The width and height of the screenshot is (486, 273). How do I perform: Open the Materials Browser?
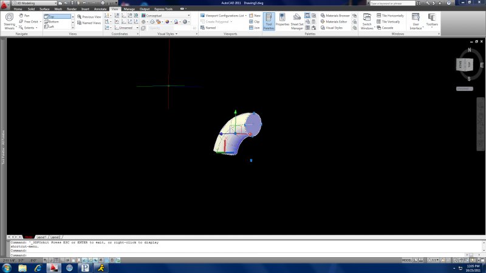(x=338, y=15)
